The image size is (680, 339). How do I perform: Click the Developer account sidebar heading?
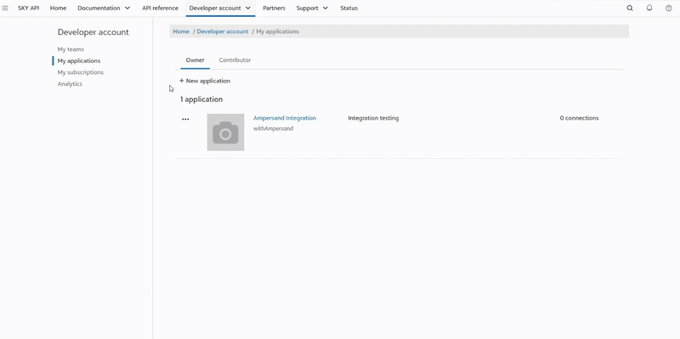93,32
